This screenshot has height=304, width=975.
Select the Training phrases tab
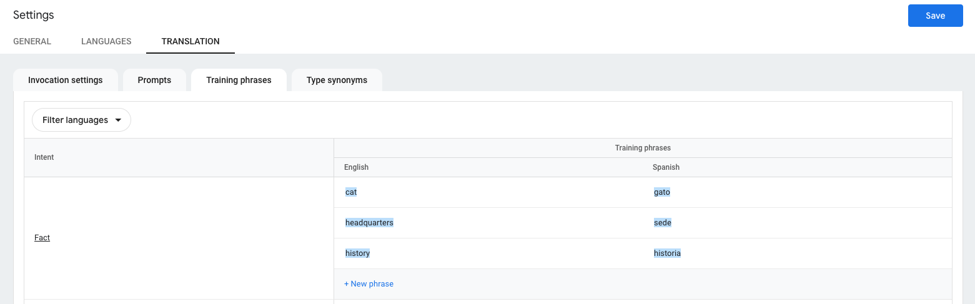tap(239, 80)
